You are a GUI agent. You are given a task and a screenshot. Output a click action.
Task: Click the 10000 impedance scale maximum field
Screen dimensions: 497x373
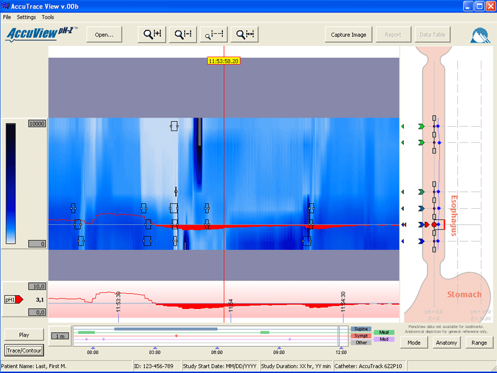pos(37,123)
